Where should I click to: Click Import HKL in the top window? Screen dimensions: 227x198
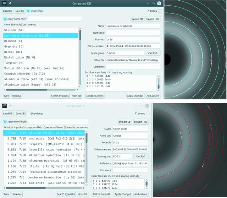(x=153, y=19)
